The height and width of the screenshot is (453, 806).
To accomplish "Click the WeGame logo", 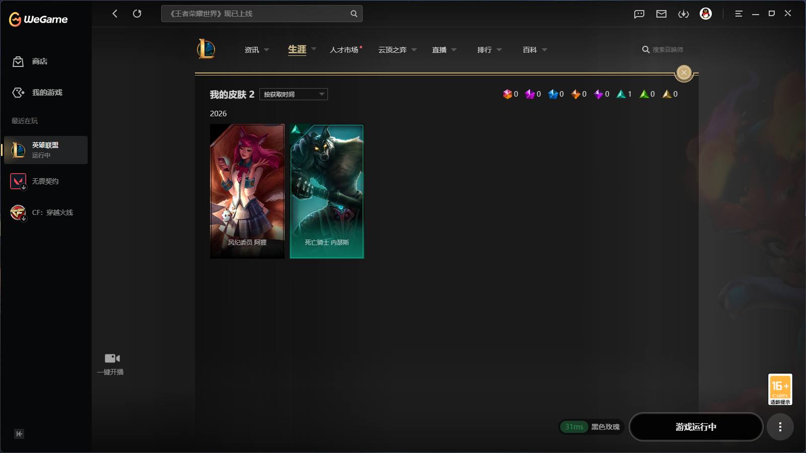I will click(x=38, y=18).
